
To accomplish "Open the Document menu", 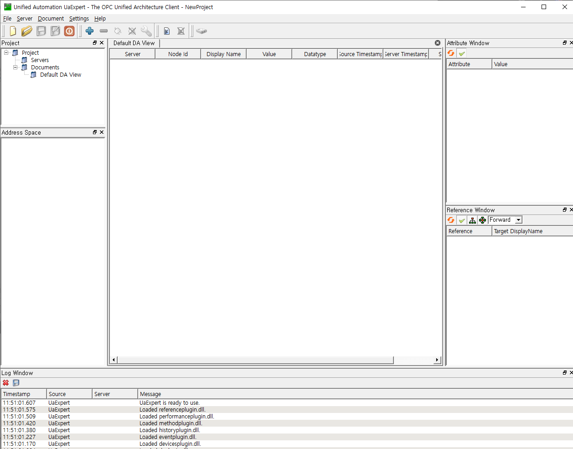I will (x=51, y=19).
